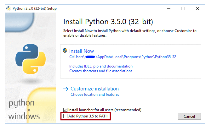Image resolution: width=211 pixels, height=130 pixels.
Task: Click the disabled maximize button in title bar
Action: [183, 8]
